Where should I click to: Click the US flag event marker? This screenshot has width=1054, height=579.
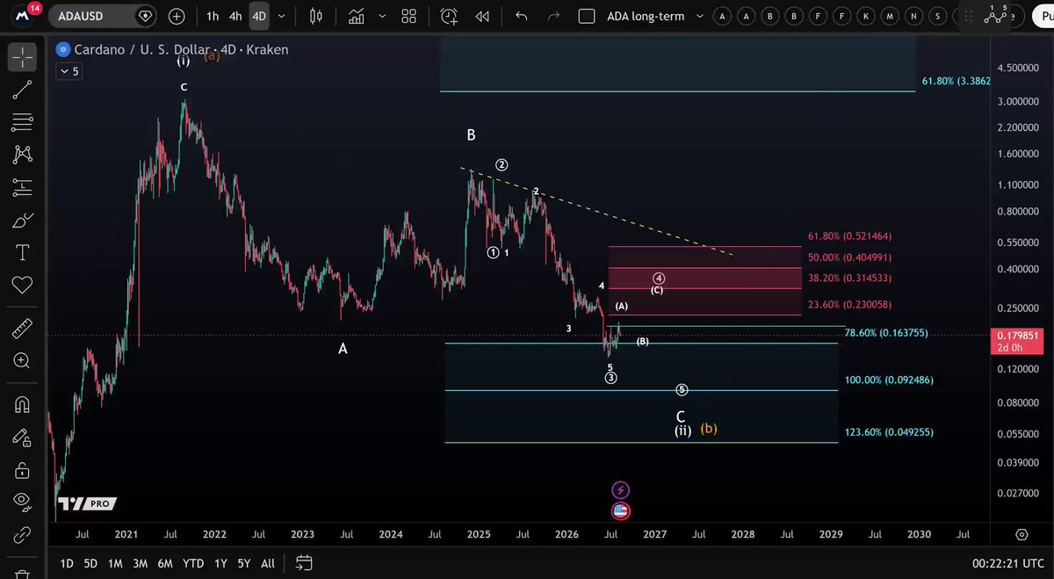click(621, 510)
